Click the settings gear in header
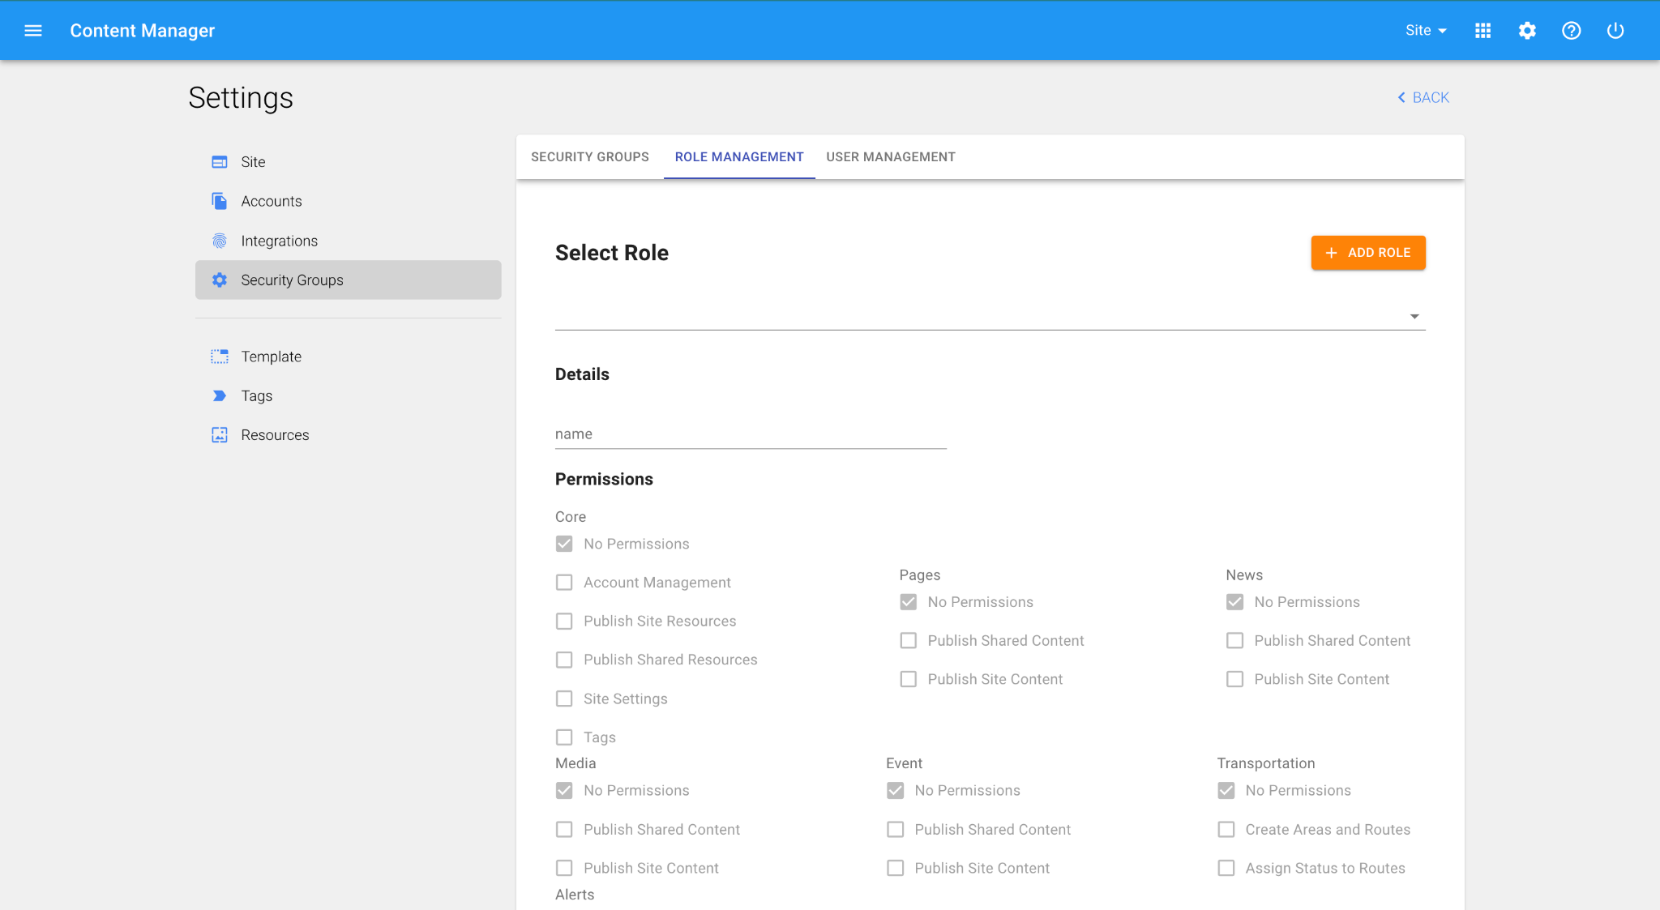Image resolution: width=1660 pixels, height=910 pixels. (x=1527, y=31)
